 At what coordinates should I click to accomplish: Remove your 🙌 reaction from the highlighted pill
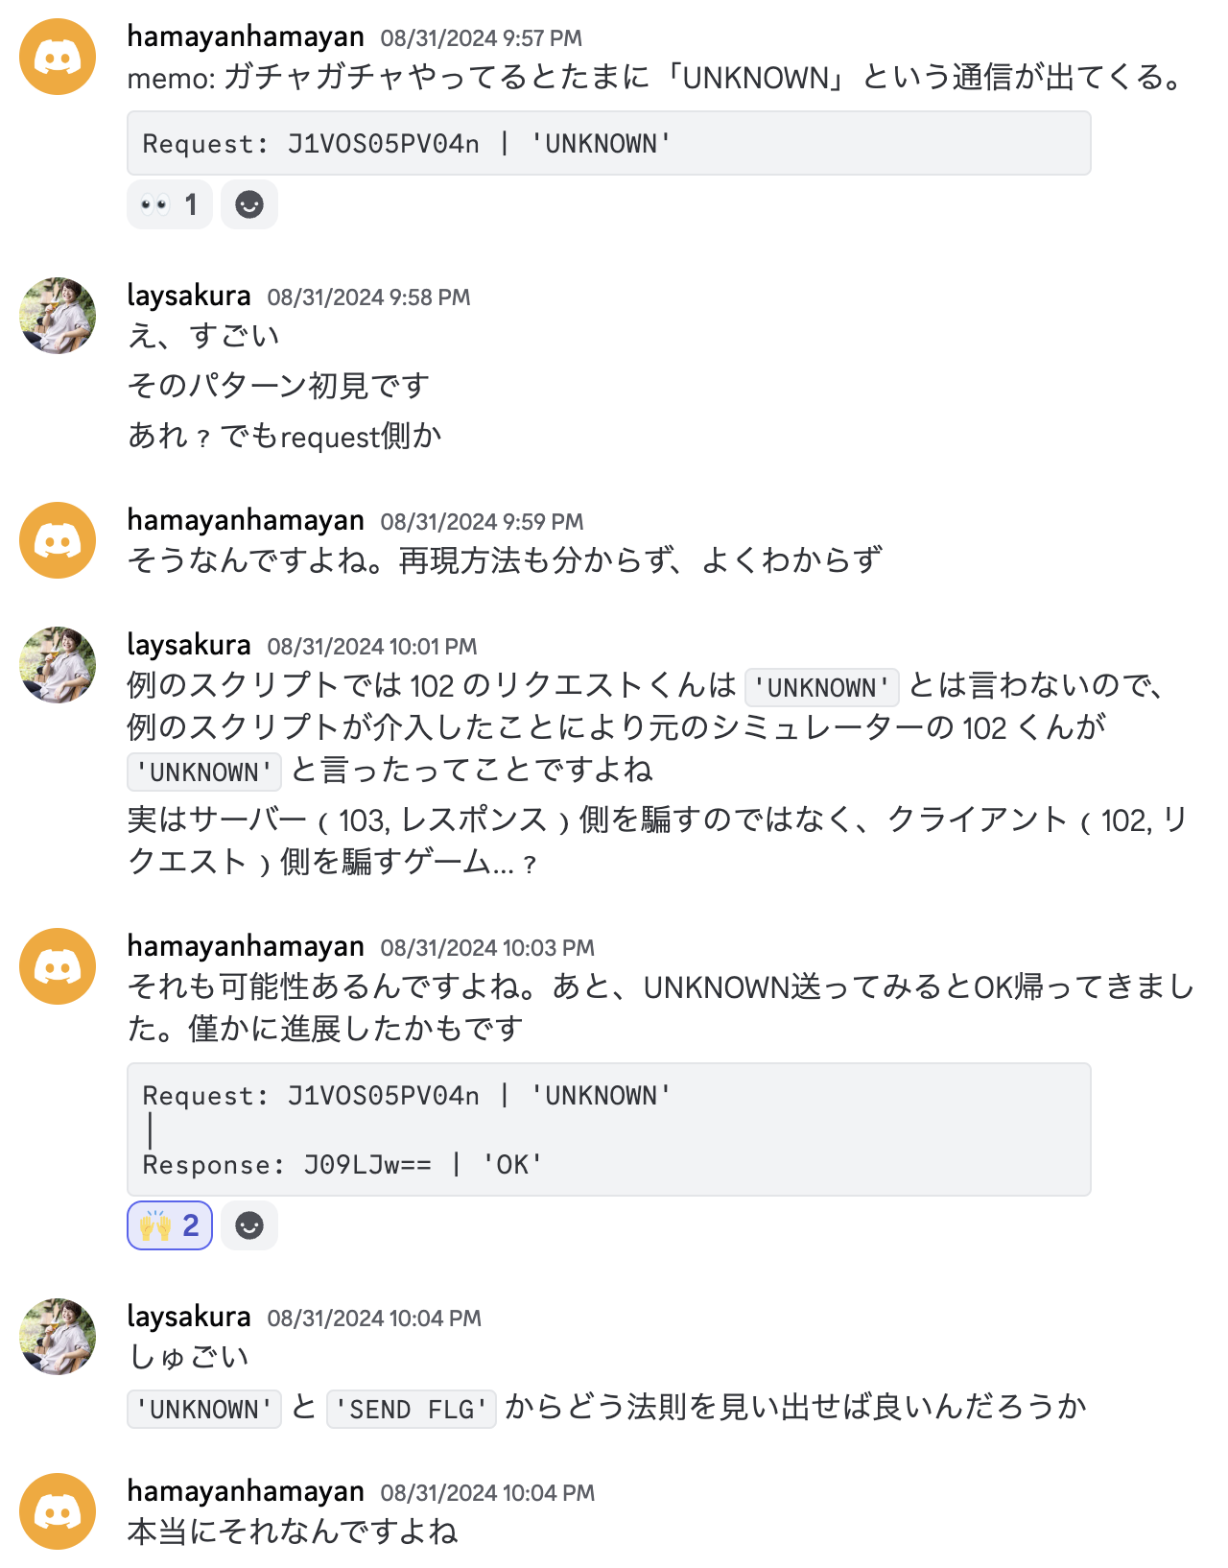169,1225
